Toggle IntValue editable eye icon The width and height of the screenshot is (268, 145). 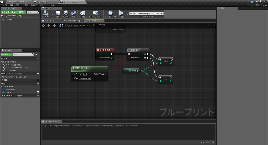coord(38,92)
